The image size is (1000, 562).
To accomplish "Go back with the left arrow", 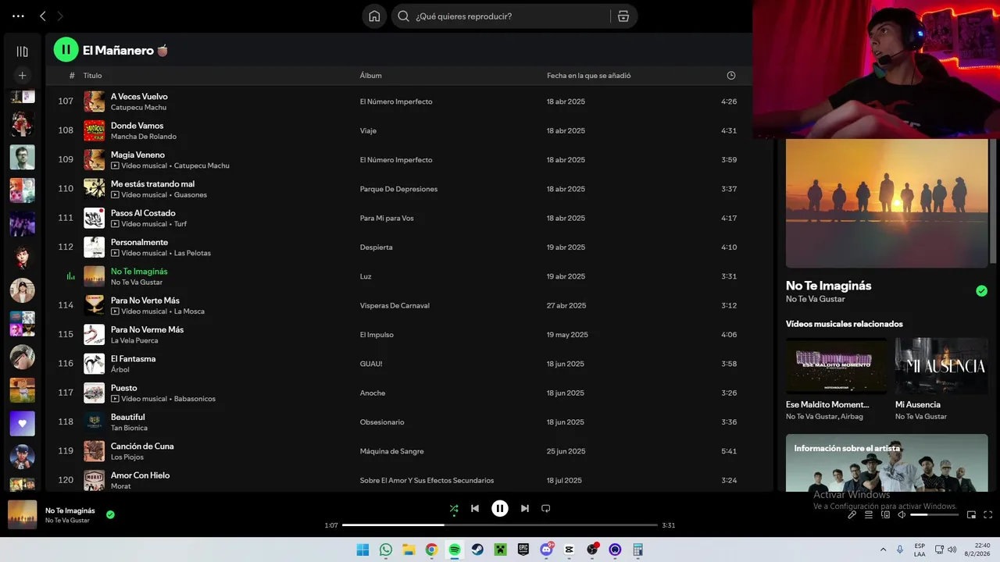I will 43,16.
